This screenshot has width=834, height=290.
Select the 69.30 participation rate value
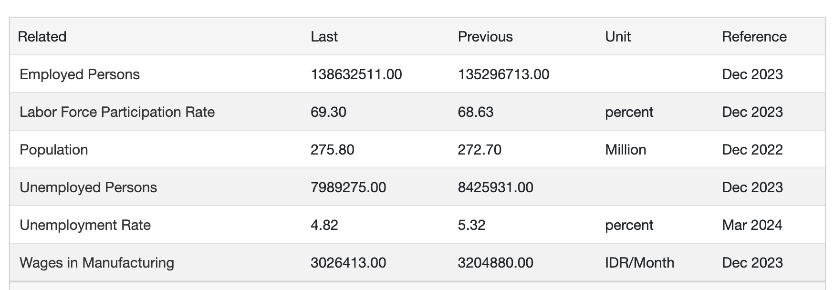pos(328,112)
